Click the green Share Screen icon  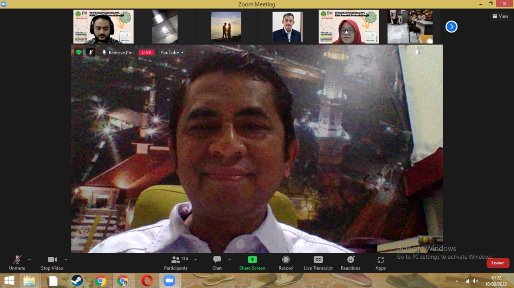point(252,260)
